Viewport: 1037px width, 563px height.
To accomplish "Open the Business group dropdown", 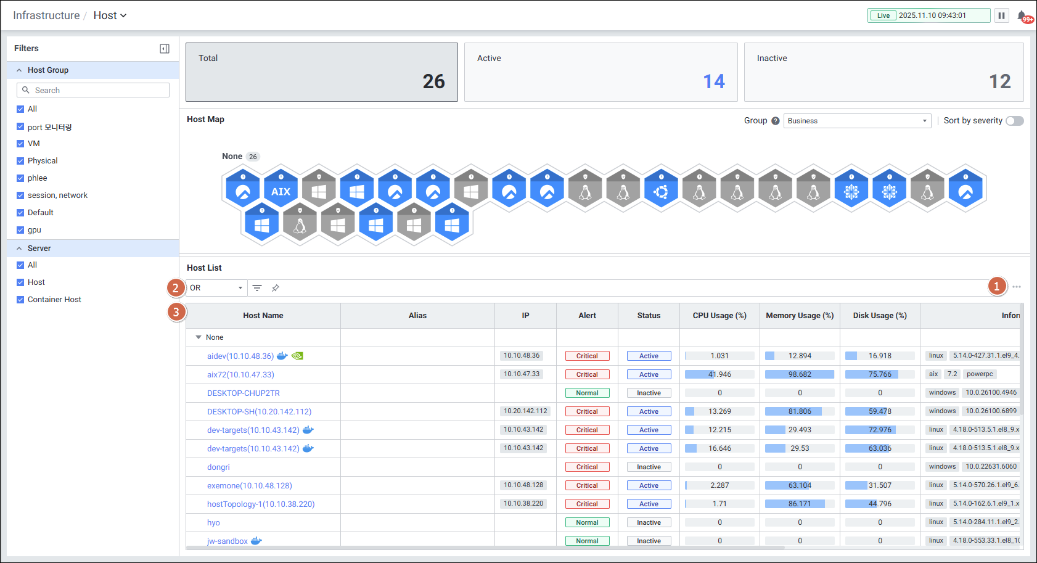I will (x=856, y=121).
